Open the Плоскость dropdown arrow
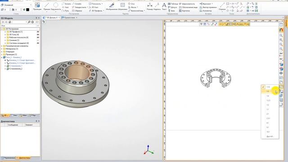The image size is (288, 162). click(x=102, y=4)
